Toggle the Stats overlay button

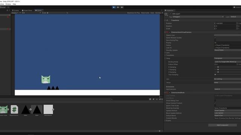click(x=152, y=13)
